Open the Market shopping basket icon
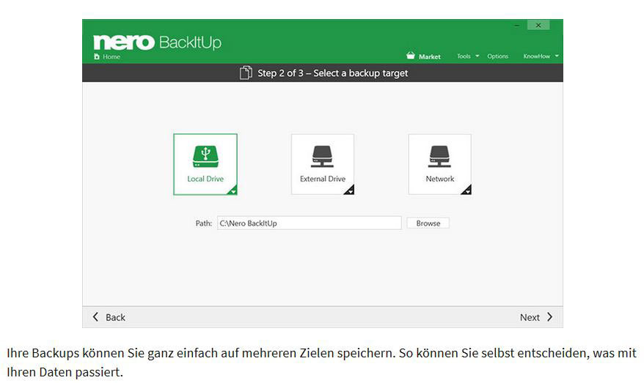 410,56
